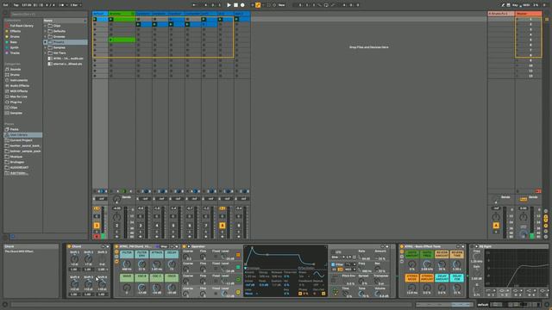This screenshot has width=552, height=310.
Task: Show the Instrument Rack chain list
Action: (x=116, y=257)
